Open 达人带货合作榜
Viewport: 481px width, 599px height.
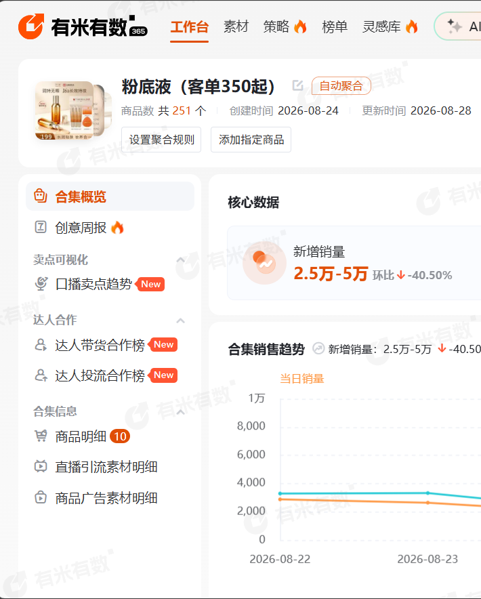point(100,345)
